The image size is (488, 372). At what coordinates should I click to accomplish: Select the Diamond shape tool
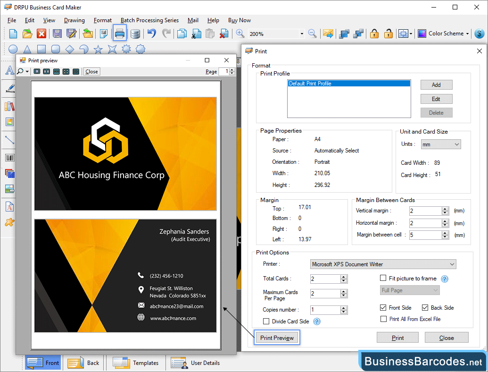pyautogui.click(x=70, y=49)
